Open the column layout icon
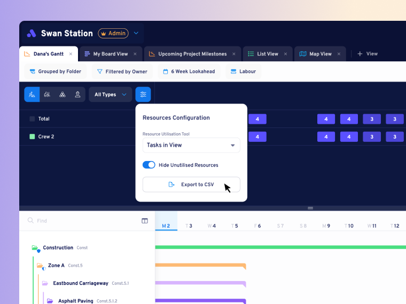This screenshot has height=304, width=406. click(x=145, y=220)
